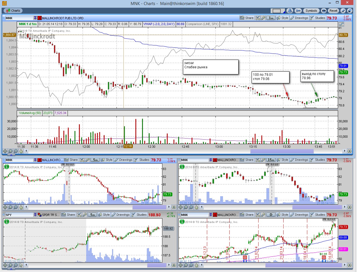
Task: Select the VWAP study label
Action: pyautogui.click(x=159, y=24)
